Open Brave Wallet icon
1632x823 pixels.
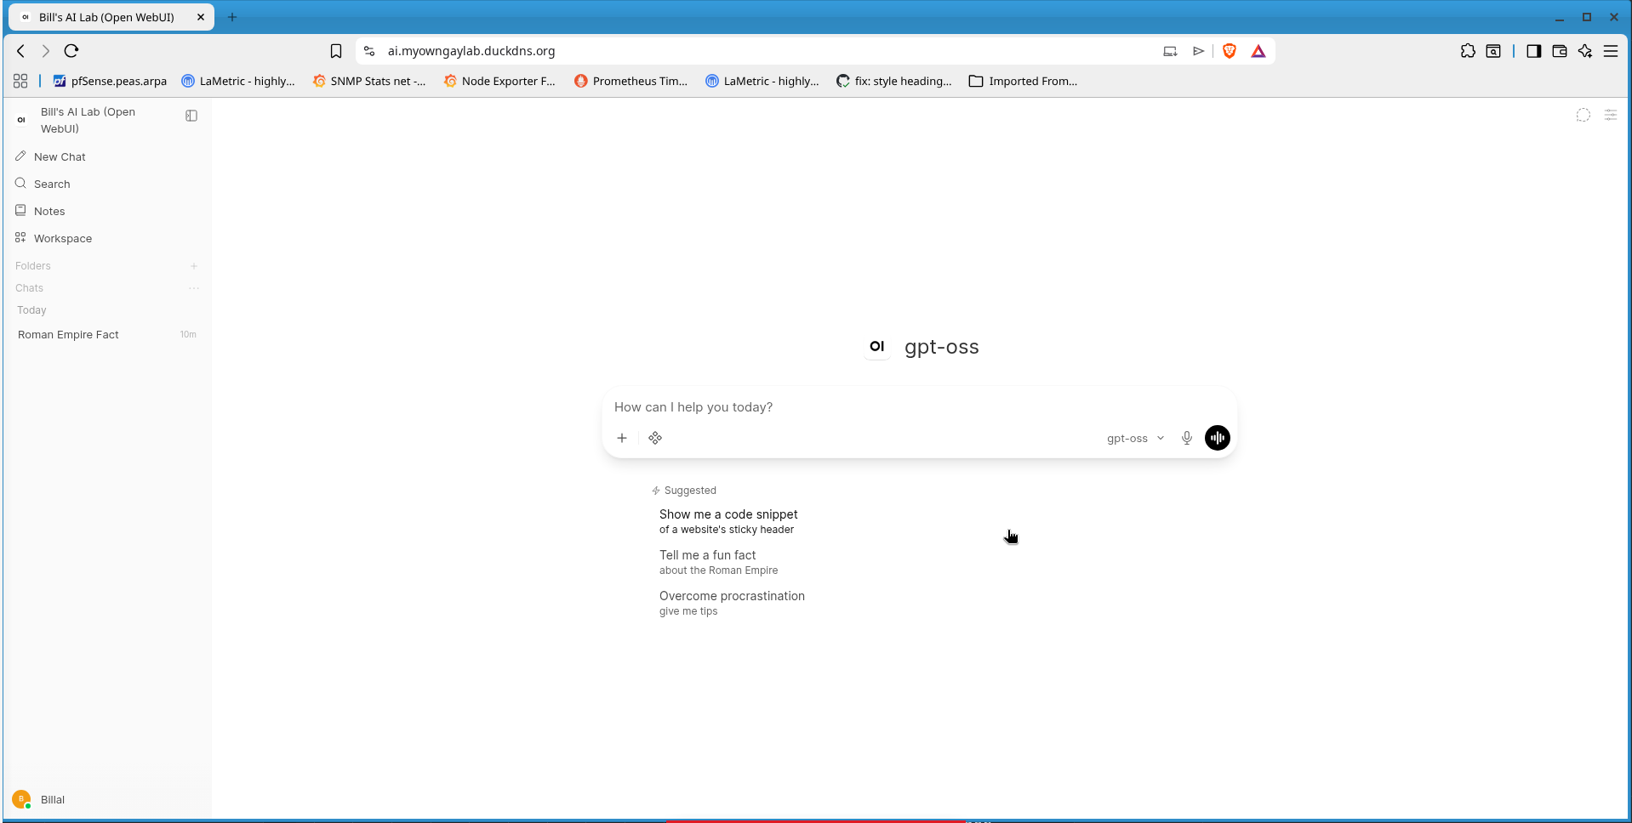point(1560,51)
